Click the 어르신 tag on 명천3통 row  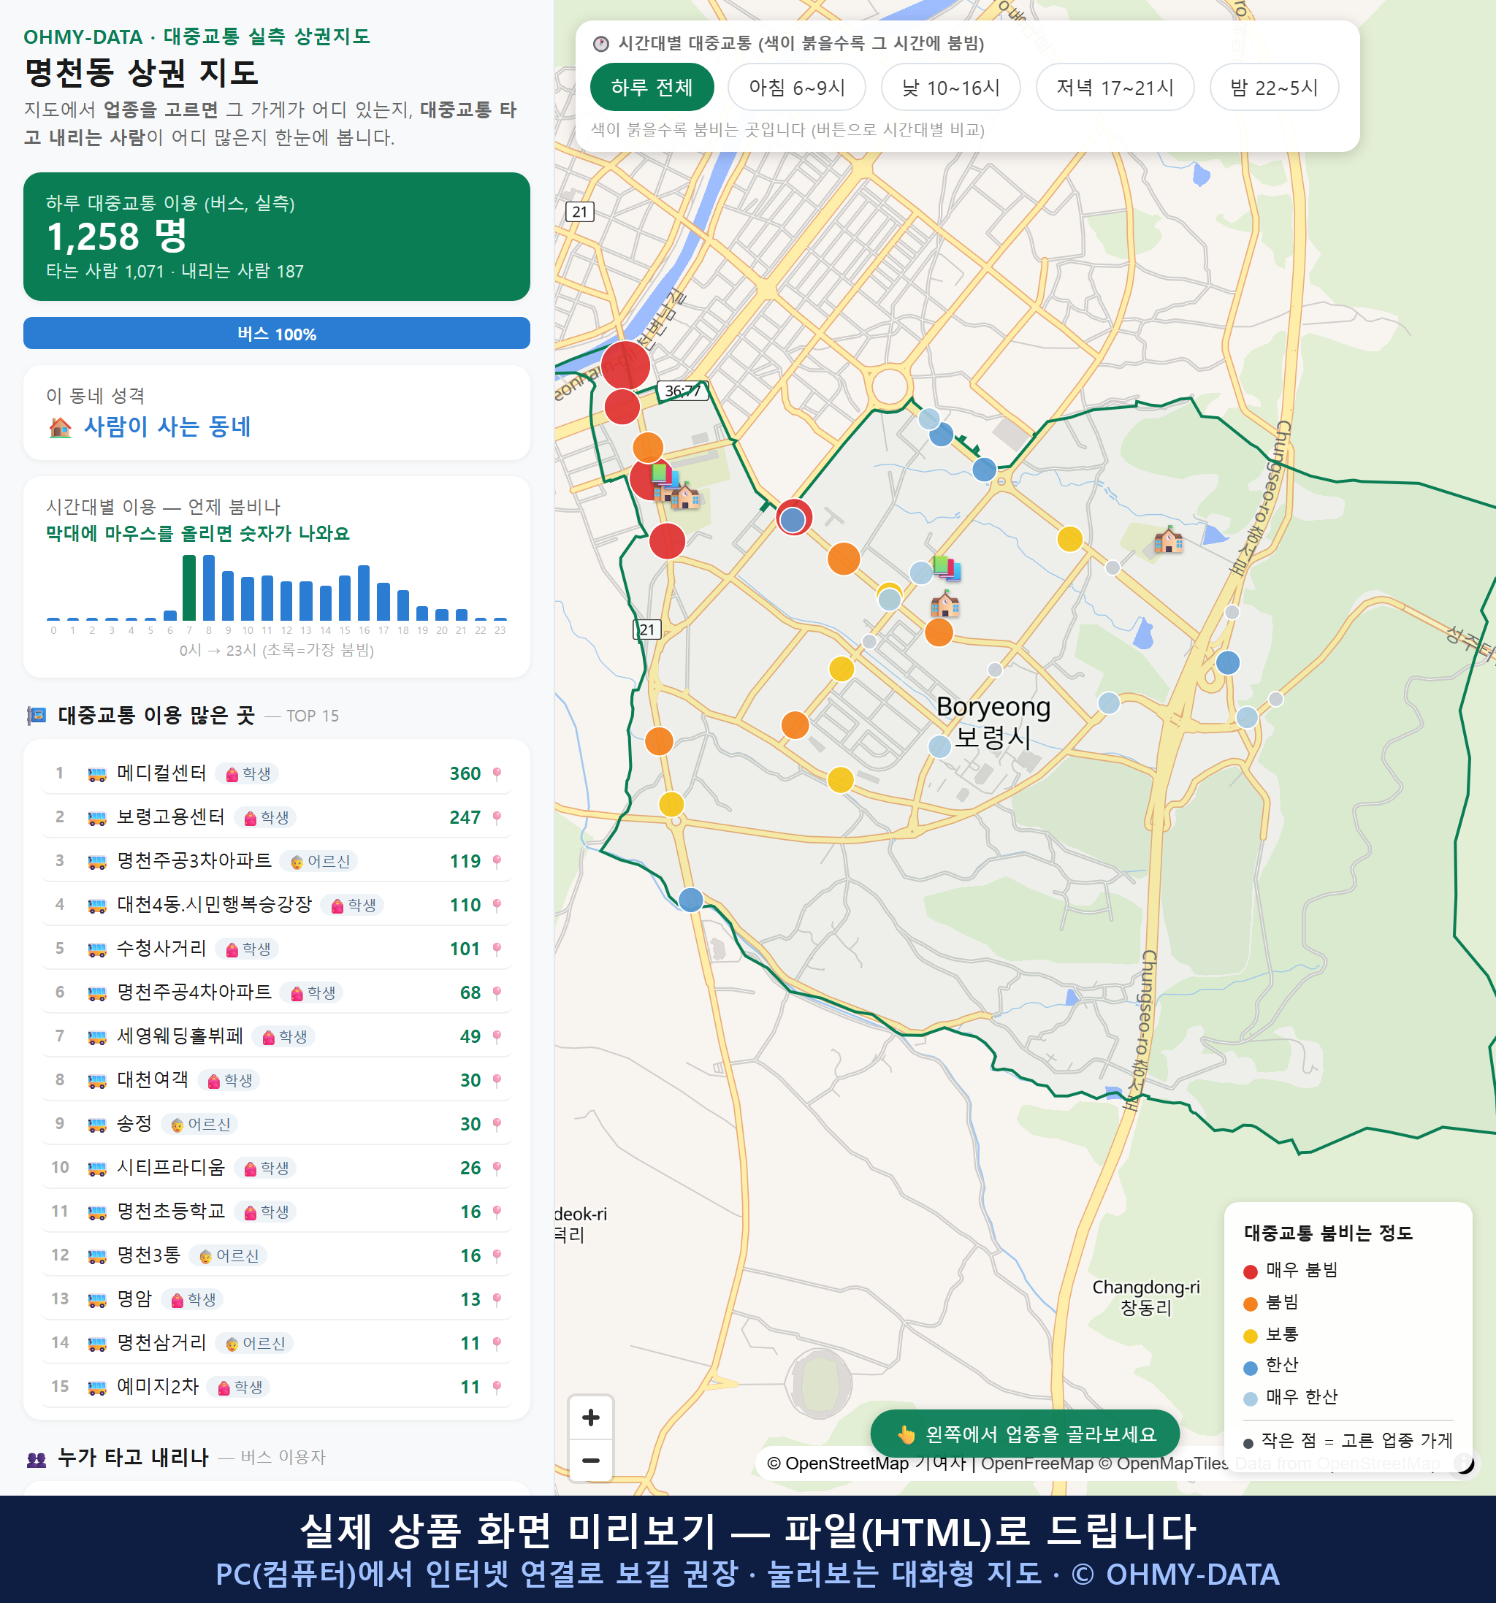(229, 1255)
